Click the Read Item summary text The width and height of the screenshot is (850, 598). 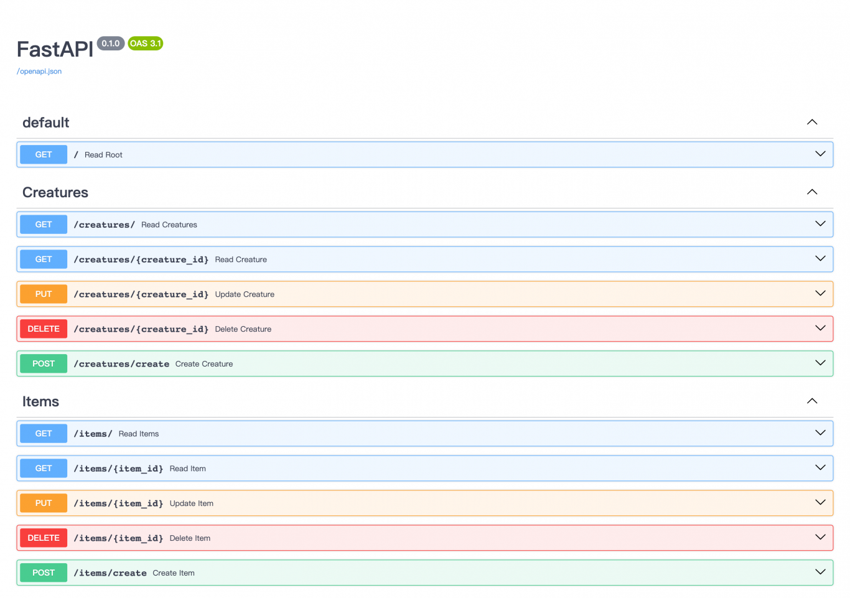188,469
